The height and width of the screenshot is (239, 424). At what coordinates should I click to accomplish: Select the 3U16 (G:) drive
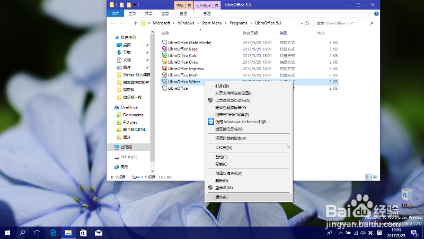(x=129, y=157)
